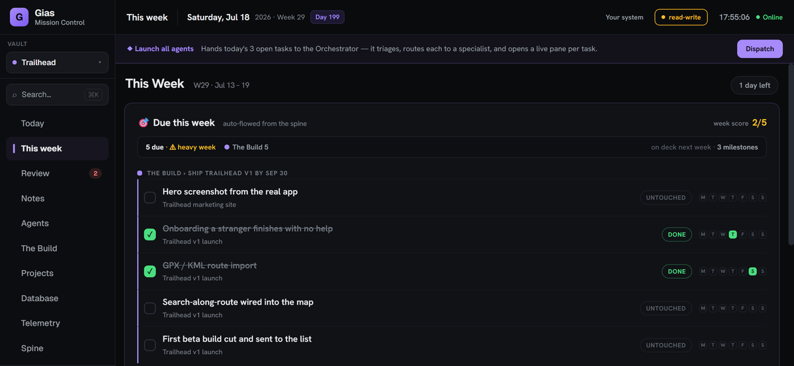Click DONE status on GPX / KML route import
Screen dimensions: 794x366
(x=677, y=272)
